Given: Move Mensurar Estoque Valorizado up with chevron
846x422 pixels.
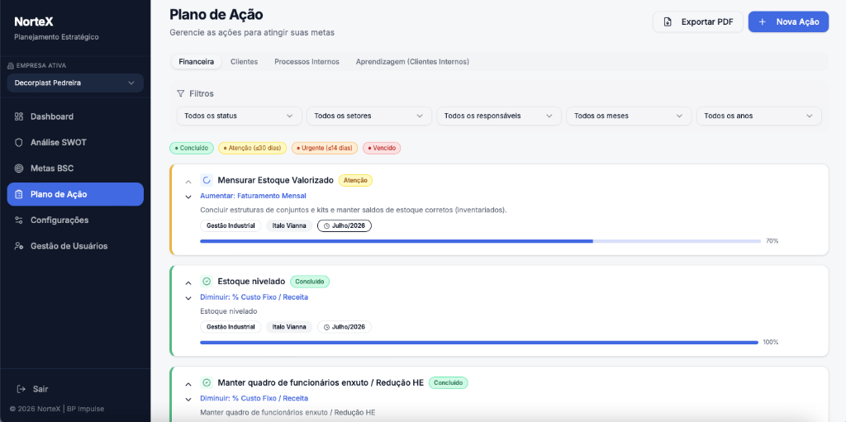Looking at the screenshot, I should pyautogui.click(x=188, y=182).
